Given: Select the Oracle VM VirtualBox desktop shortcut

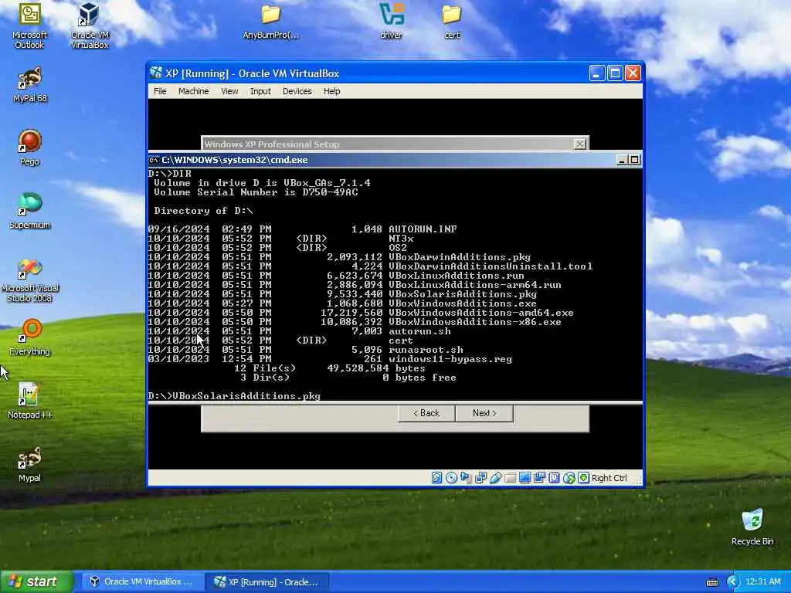Looking at the screenshot, I should pos(90,25).
